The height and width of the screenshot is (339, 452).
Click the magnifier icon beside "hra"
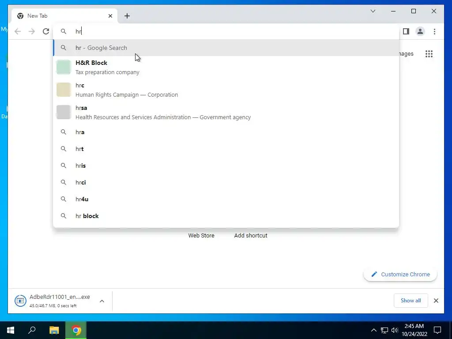pos(64,132)
